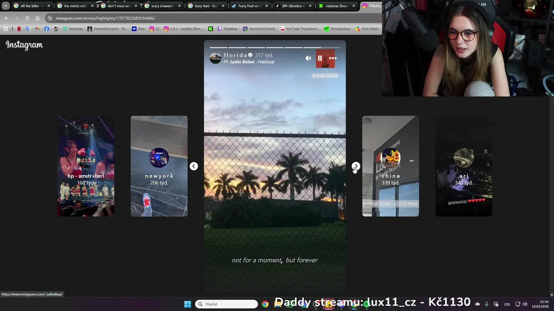Click the browser forward arrow
554x311 pixels.
pos(16,18)
